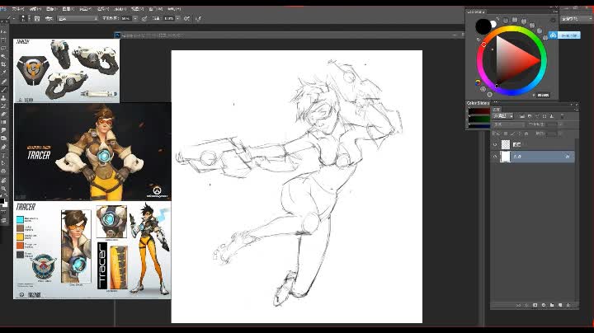Select the Gradient tool
The height and width of the screenshot is (333, 594).
point(5,122)
